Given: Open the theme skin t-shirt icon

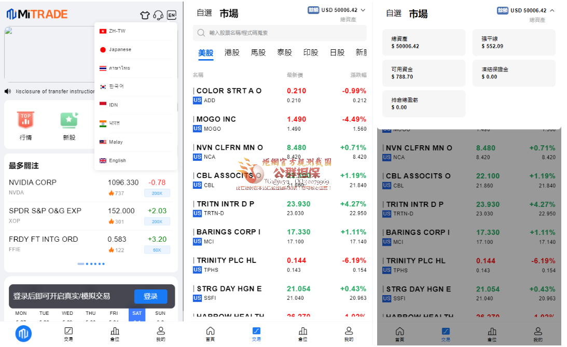Looking at the screenshot, I should click(x=145, y=15).
